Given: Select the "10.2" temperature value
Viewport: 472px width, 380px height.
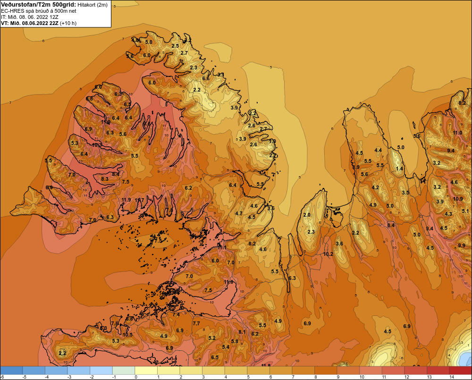Looking at the screenshot, I should coord(328,254).
